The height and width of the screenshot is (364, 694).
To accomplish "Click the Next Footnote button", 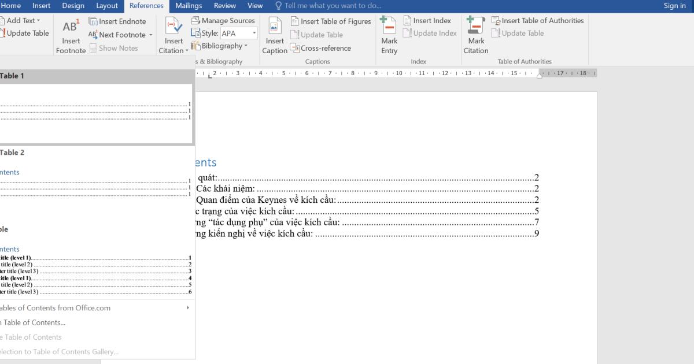I will tap(117, 35).
